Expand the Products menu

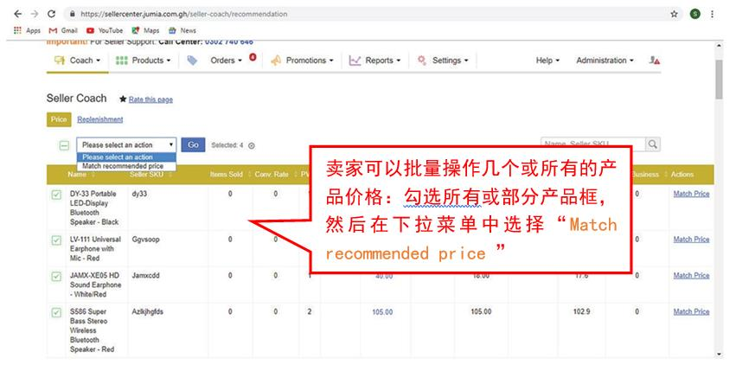click(x=144, y=61)
